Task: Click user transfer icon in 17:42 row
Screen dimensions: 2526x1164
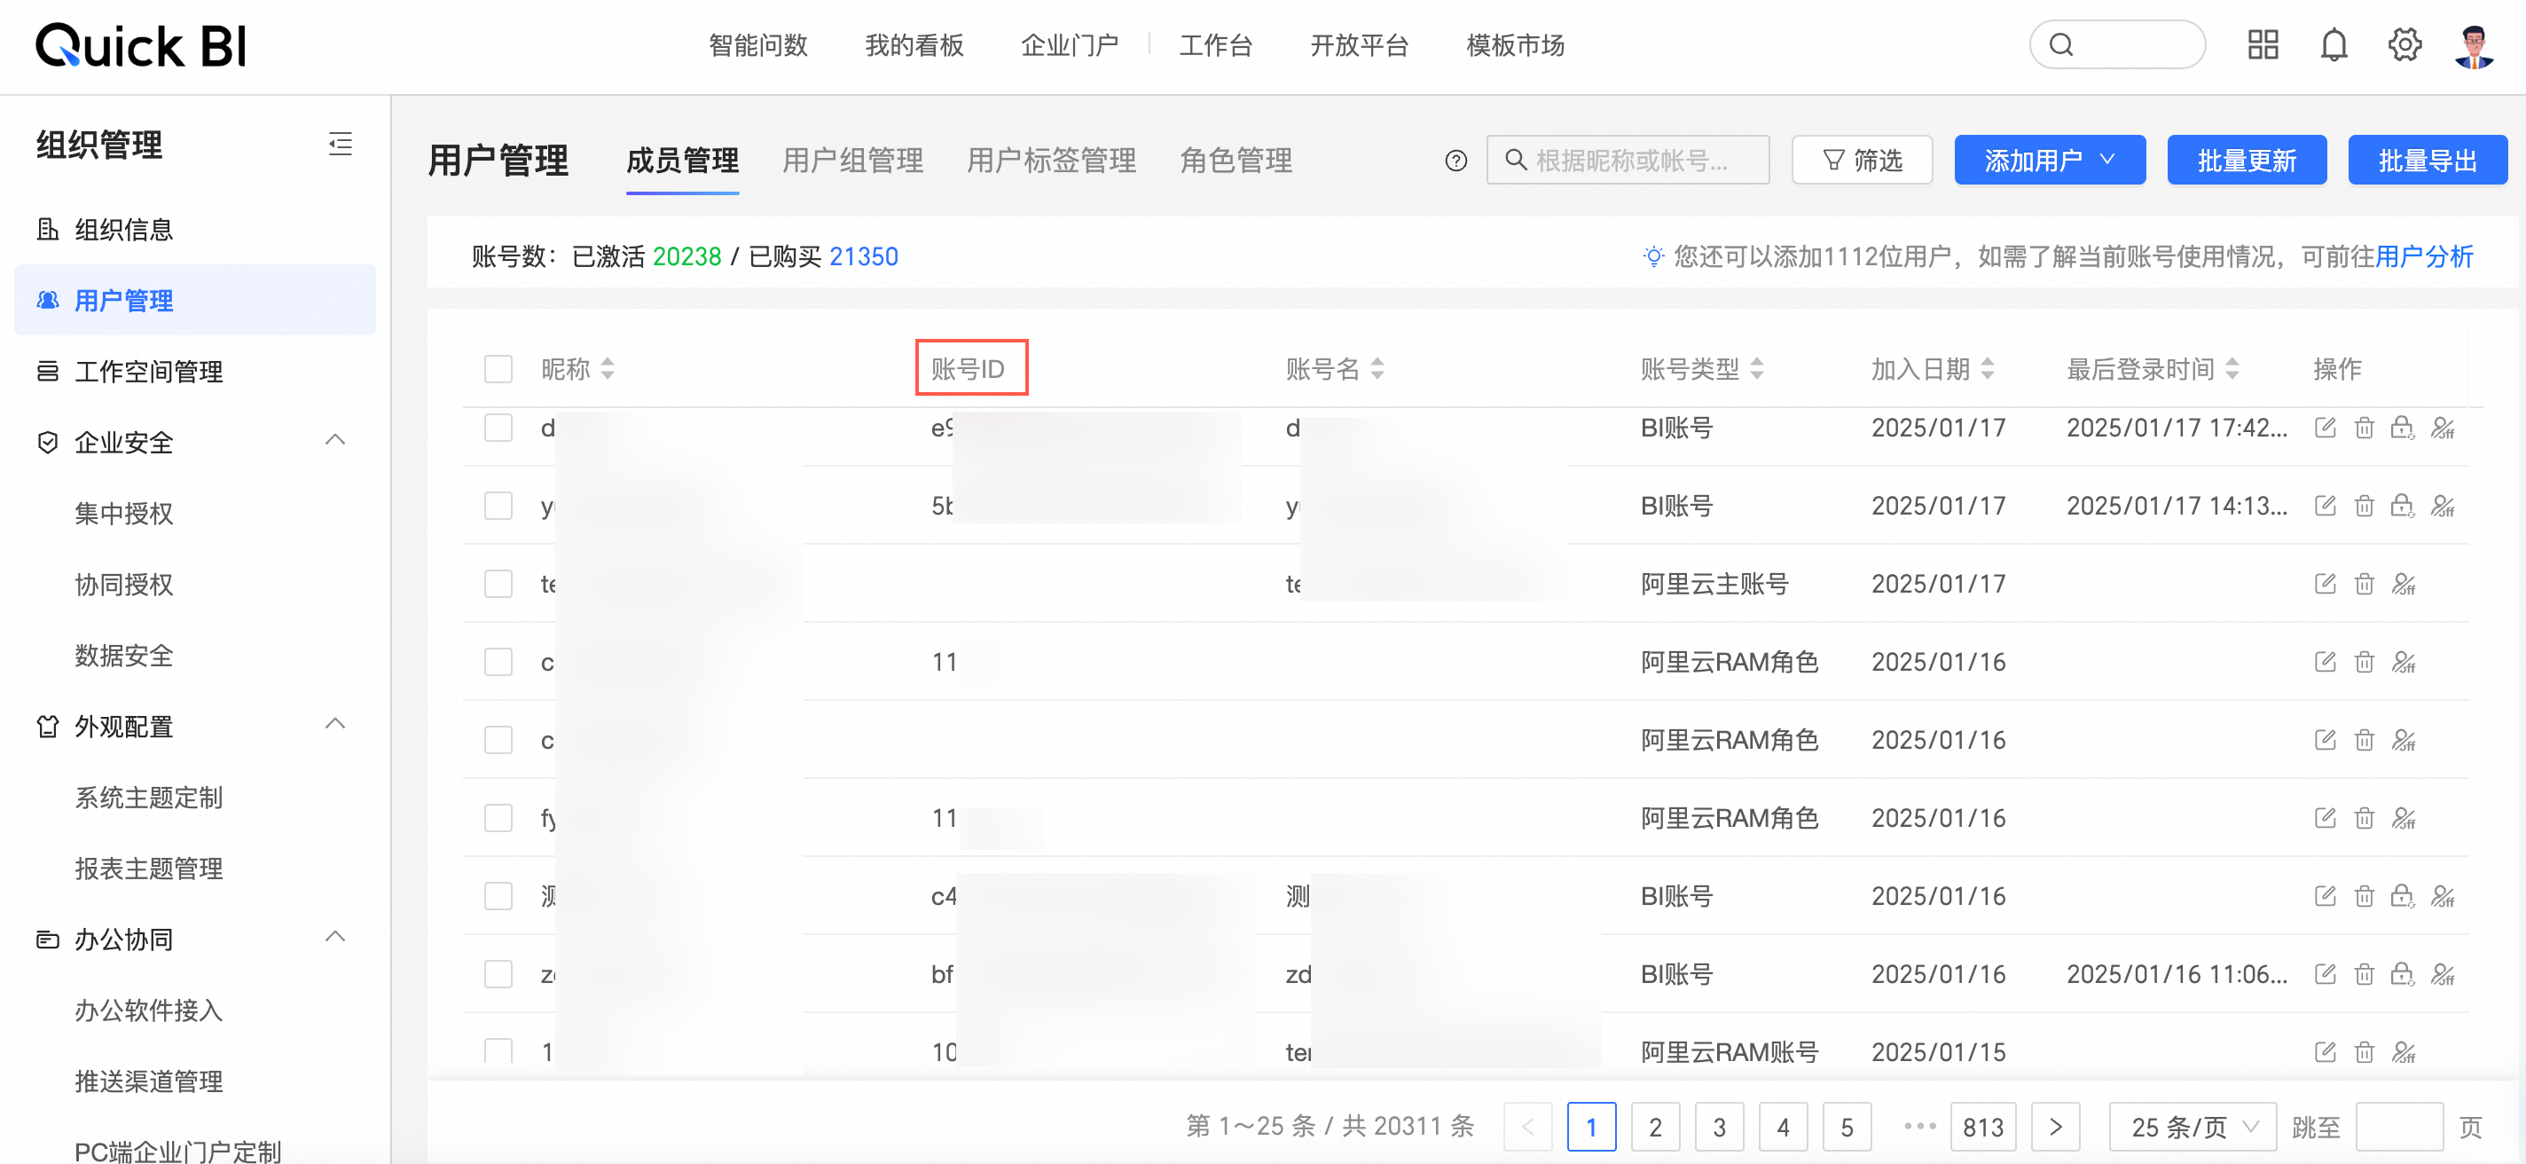Action: point(2443,428)
